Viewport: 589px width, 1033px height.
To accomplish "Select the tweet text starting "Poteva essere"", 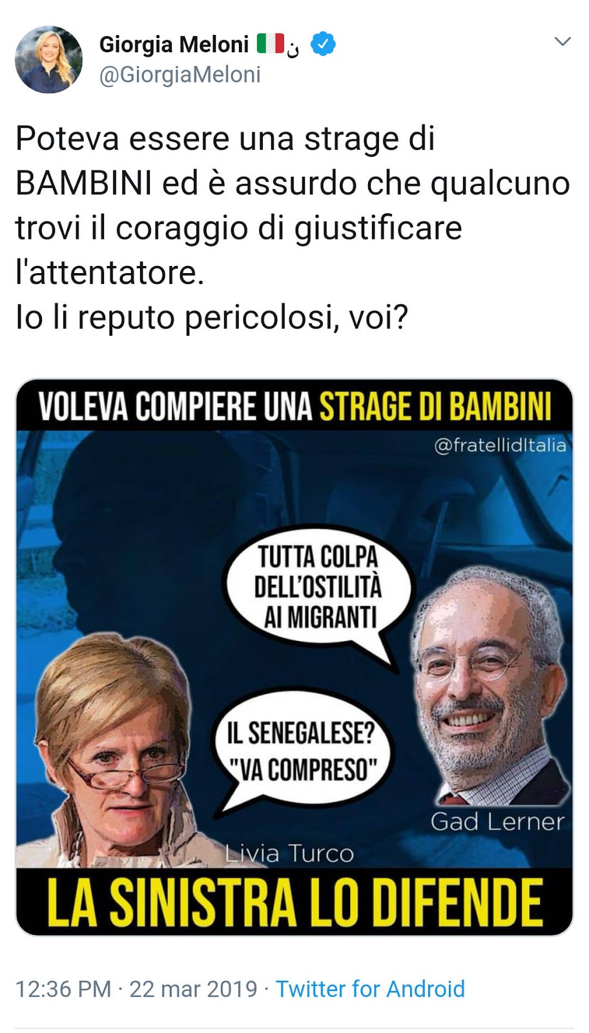I will 293,228.
